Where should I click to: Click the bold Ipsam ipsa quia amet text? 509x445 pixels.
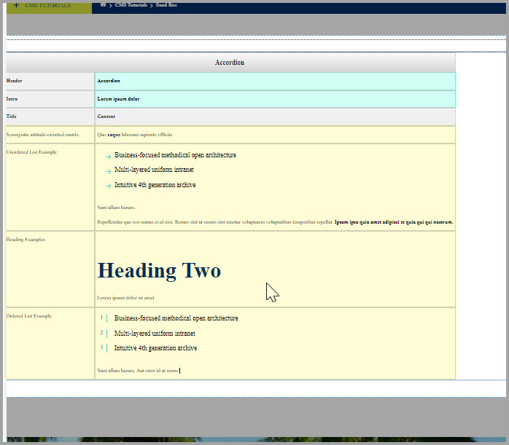[394, 222]
